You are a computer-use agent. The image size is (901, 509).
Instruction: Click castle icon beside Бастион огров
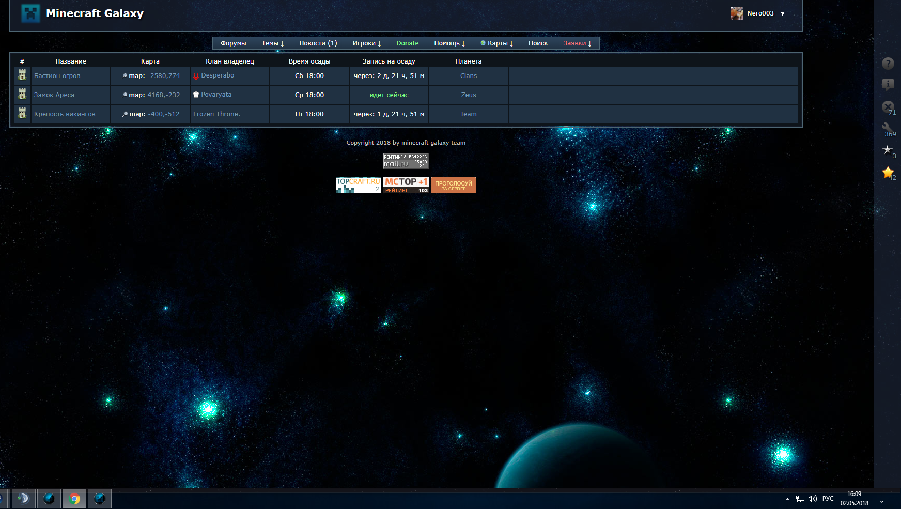click(22, 75)
